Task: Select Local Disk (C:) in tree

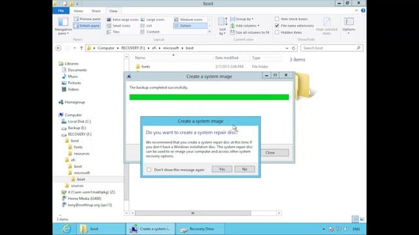Action: click(x=79, y=121)
